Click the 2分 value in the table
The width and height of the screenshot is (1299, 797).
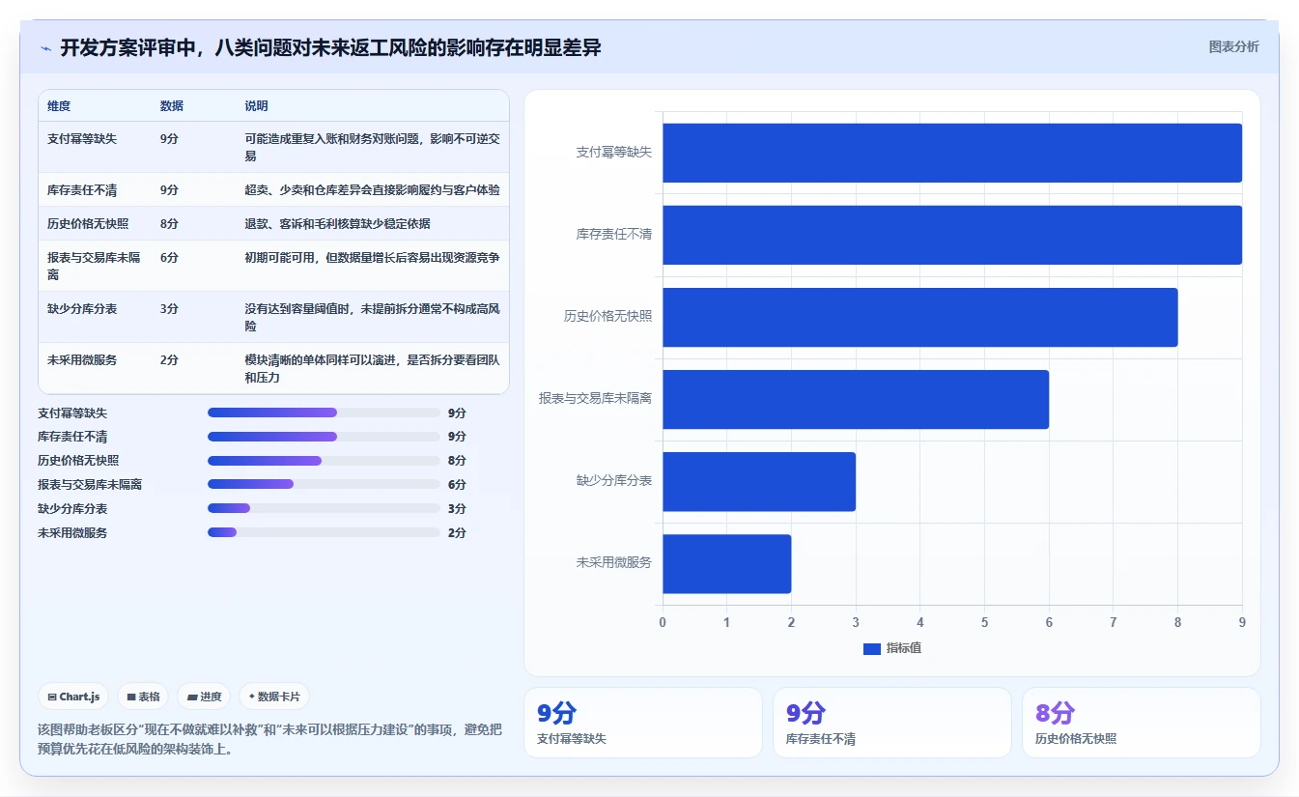169,360
